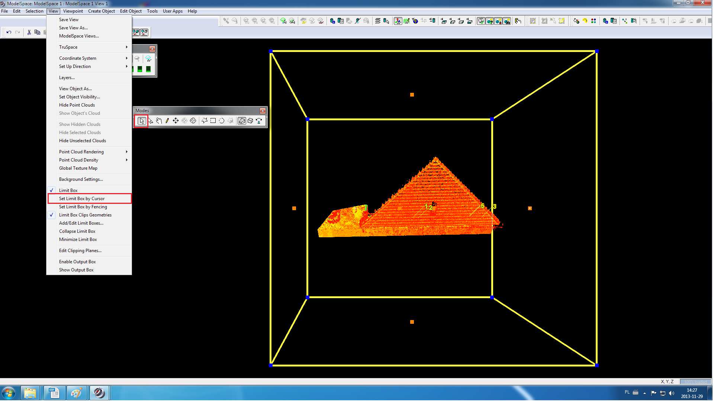
Task: Open the File menu
Action: tap(4, 11)
